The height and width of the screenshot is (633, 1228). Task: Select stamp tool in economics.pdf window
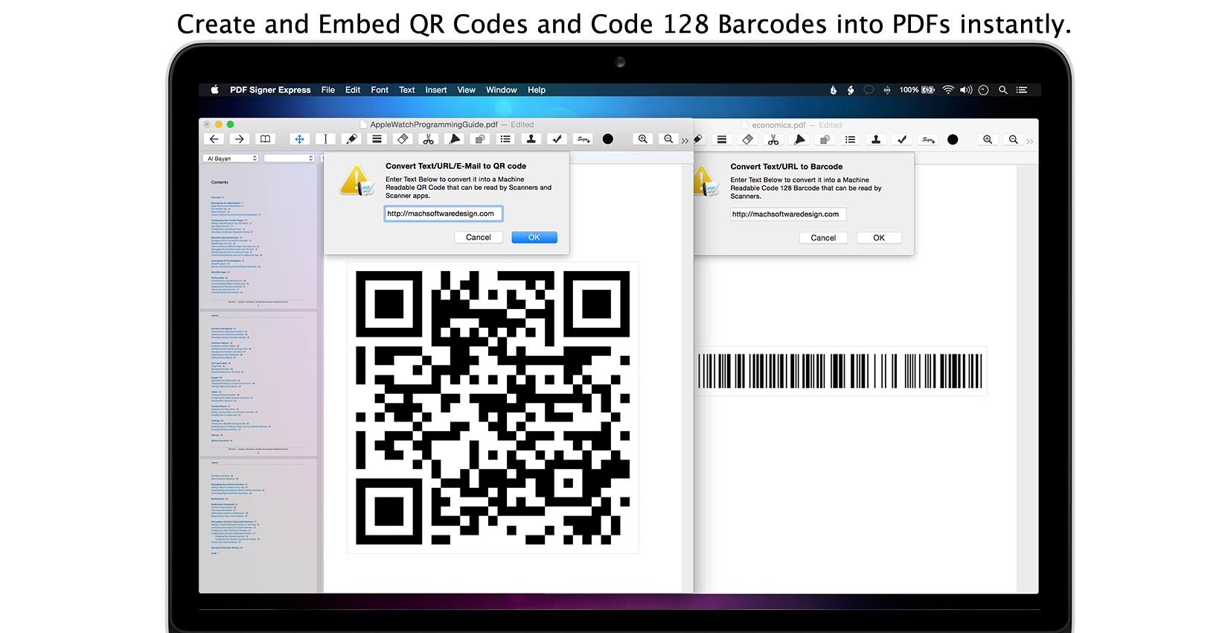coord(876,140)
